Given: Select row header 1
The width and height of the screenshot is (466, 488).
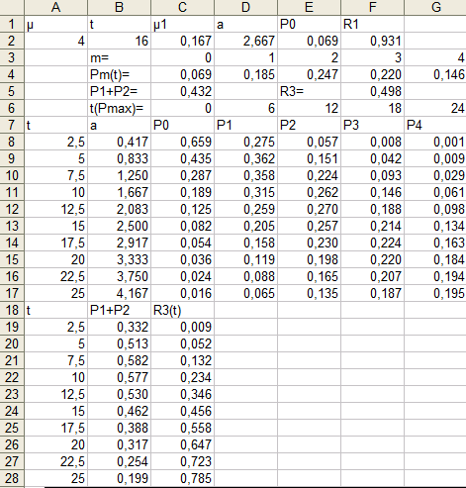Looking at the screenshot, I should (x=12, y=24).
